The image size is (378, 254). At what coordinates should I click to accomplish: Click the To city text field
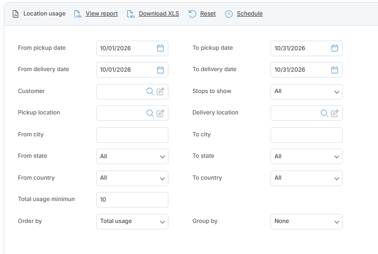pyautogui.click(x=306, y=135)
